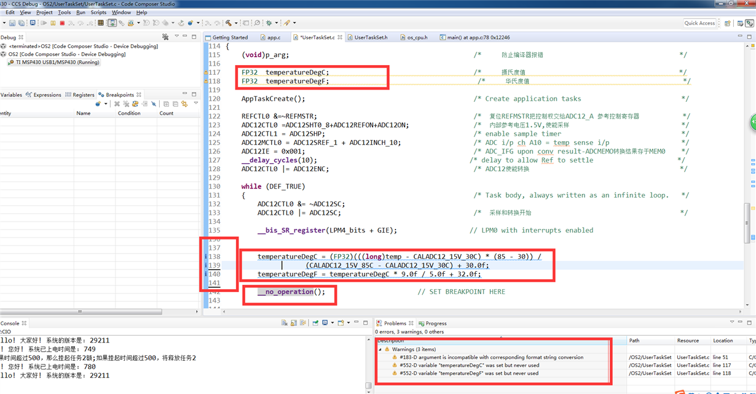Click the Save icon in main toolbar
Screen dimensions: 756x394
[x=12, y=23]
